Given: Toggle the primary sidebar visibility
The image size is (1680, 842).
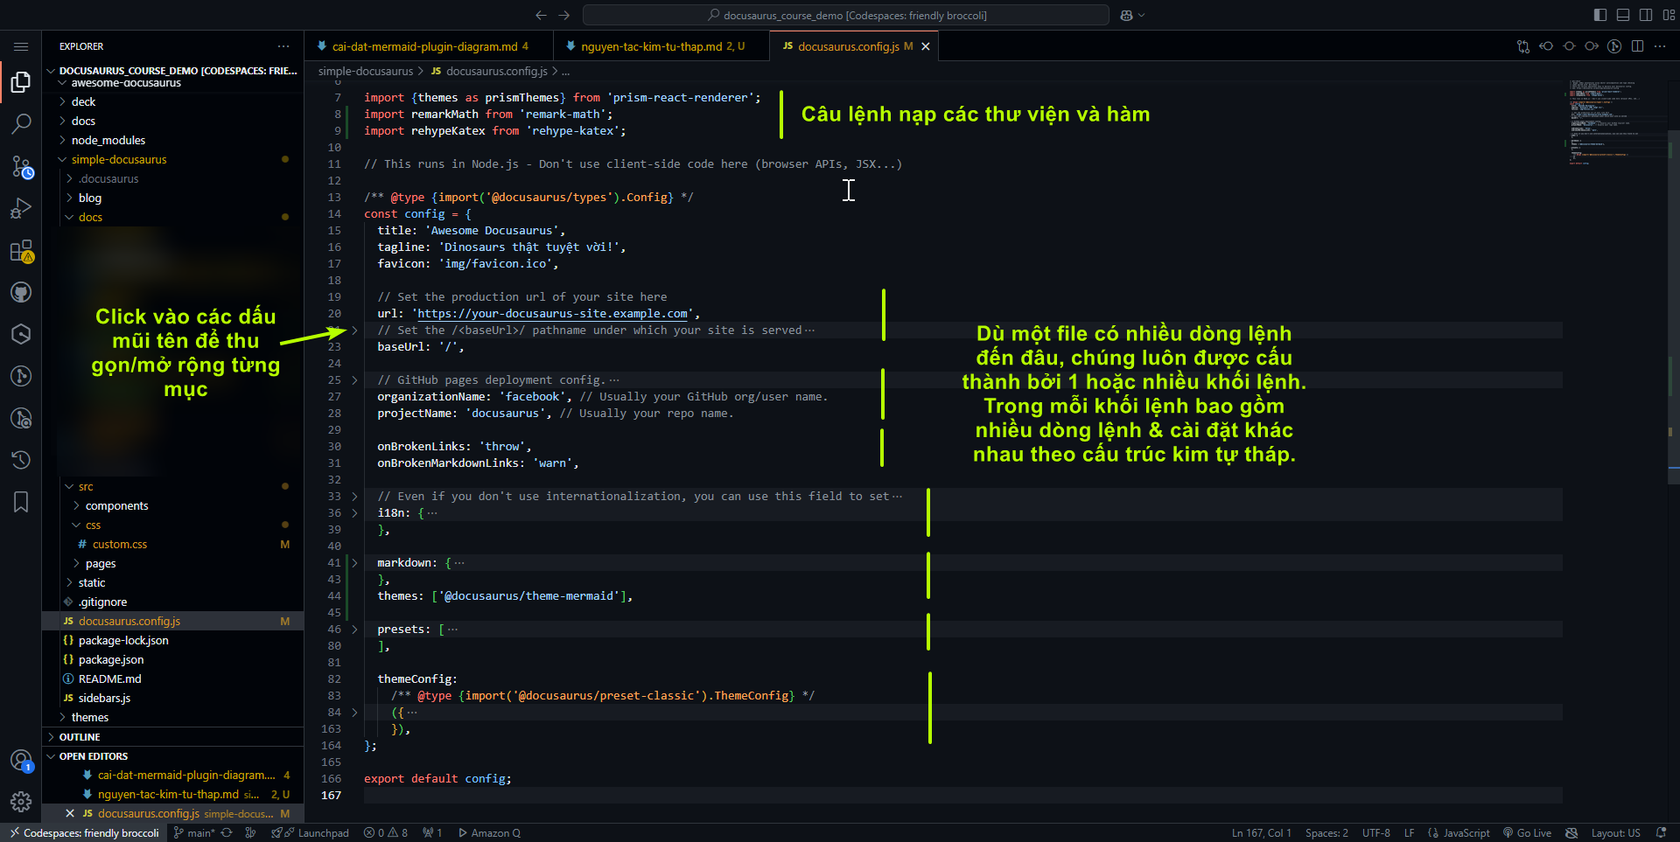Looking at the screenshot, I should (1600, 15).
